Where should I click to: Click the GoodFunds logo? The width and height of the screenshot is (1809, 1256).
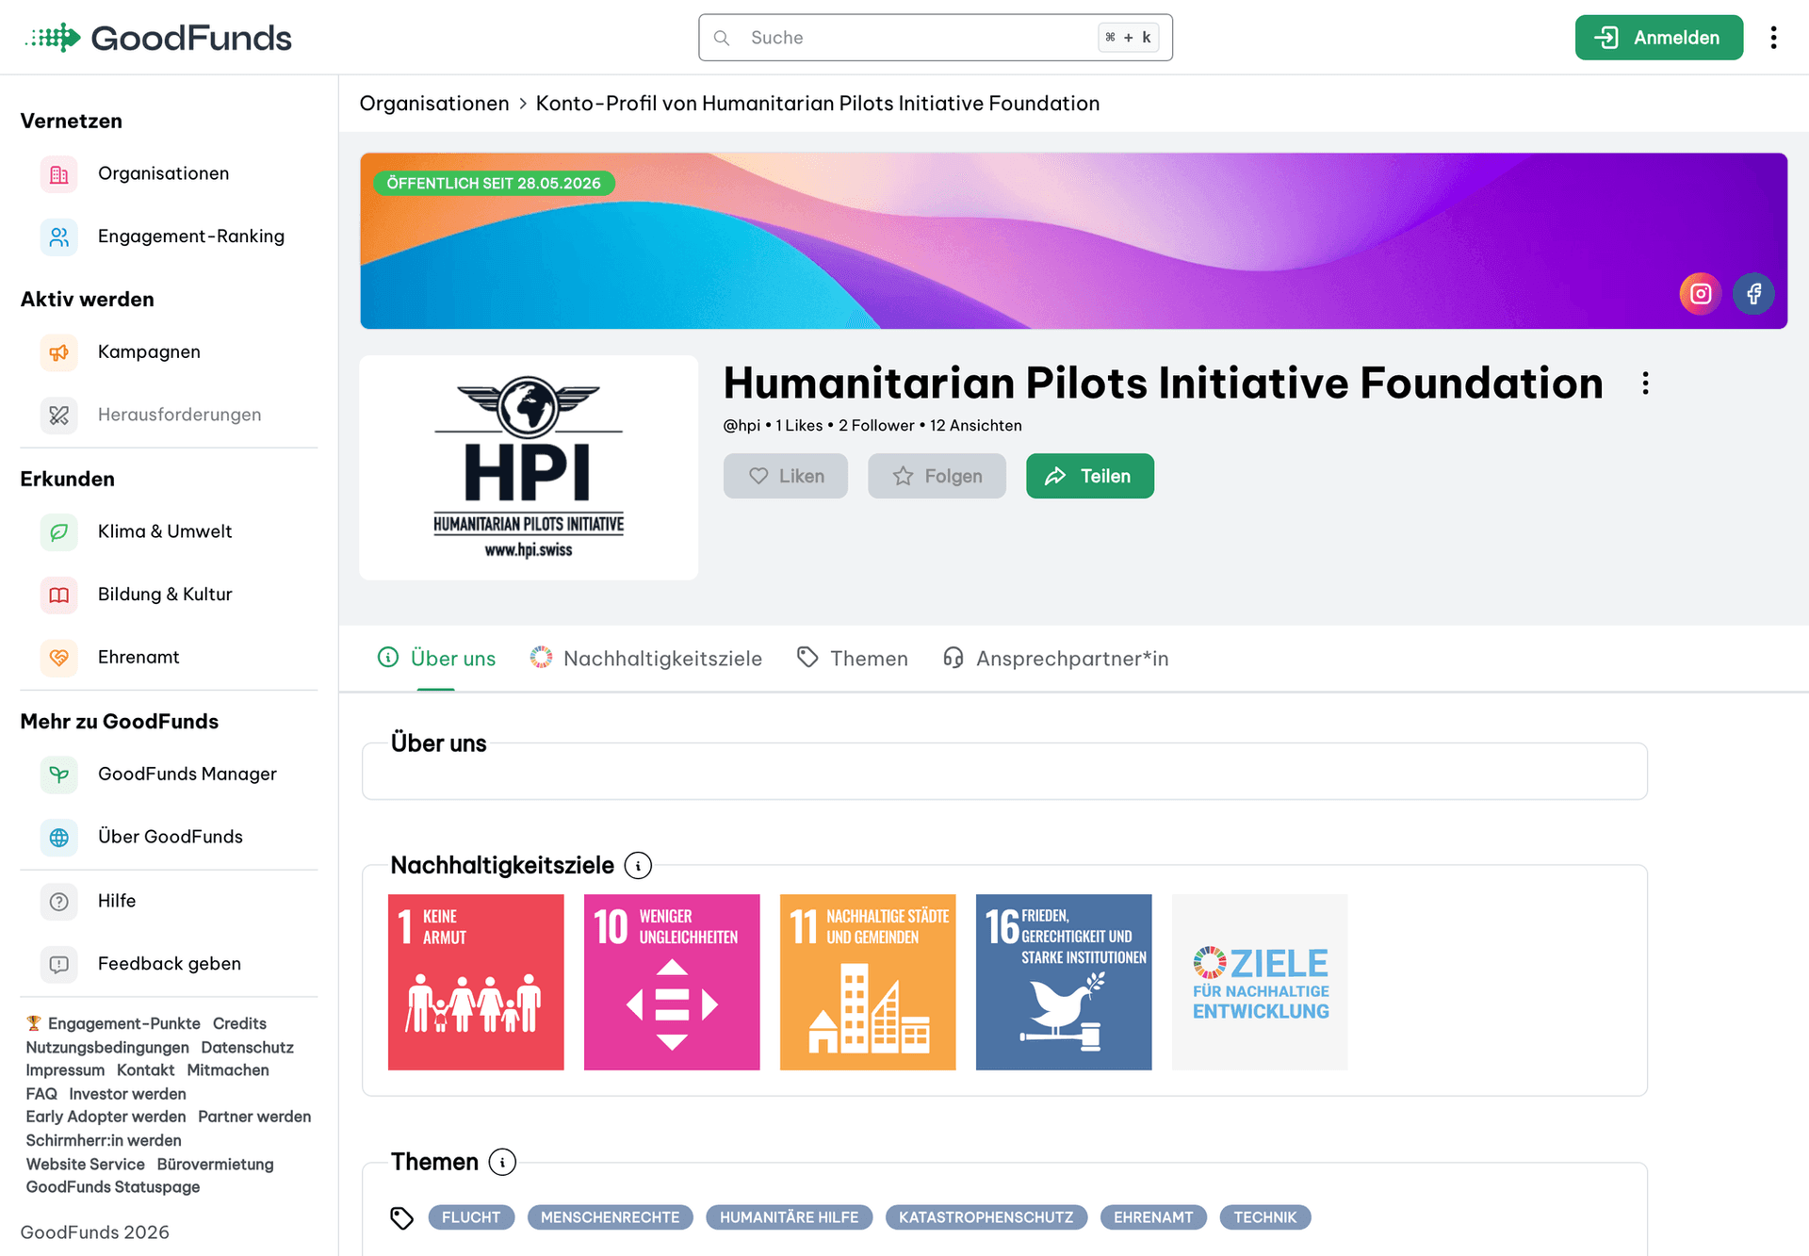coord(157,38)
